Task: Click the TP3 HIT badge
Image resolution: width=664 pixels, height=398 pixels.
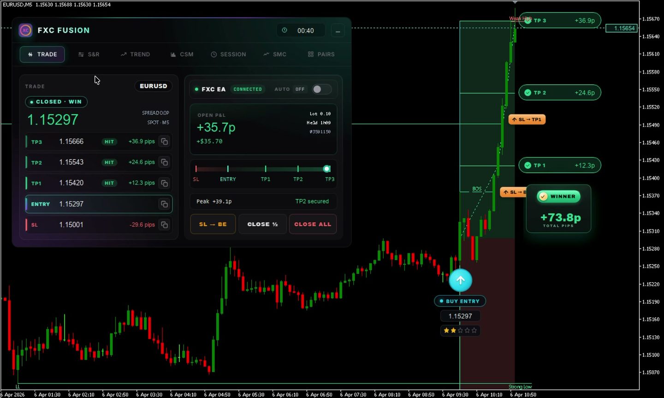Action: [x=109, y=142]
